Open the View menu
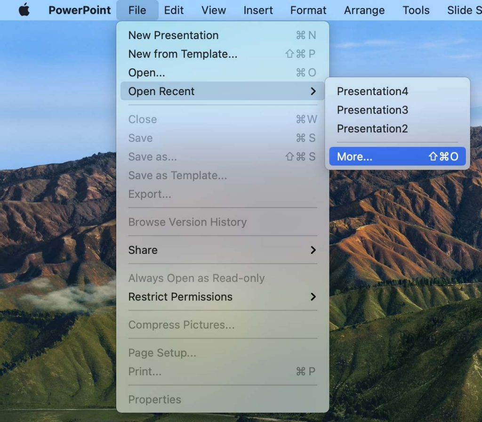Screen dimensions: 482x422 [213, 10]
